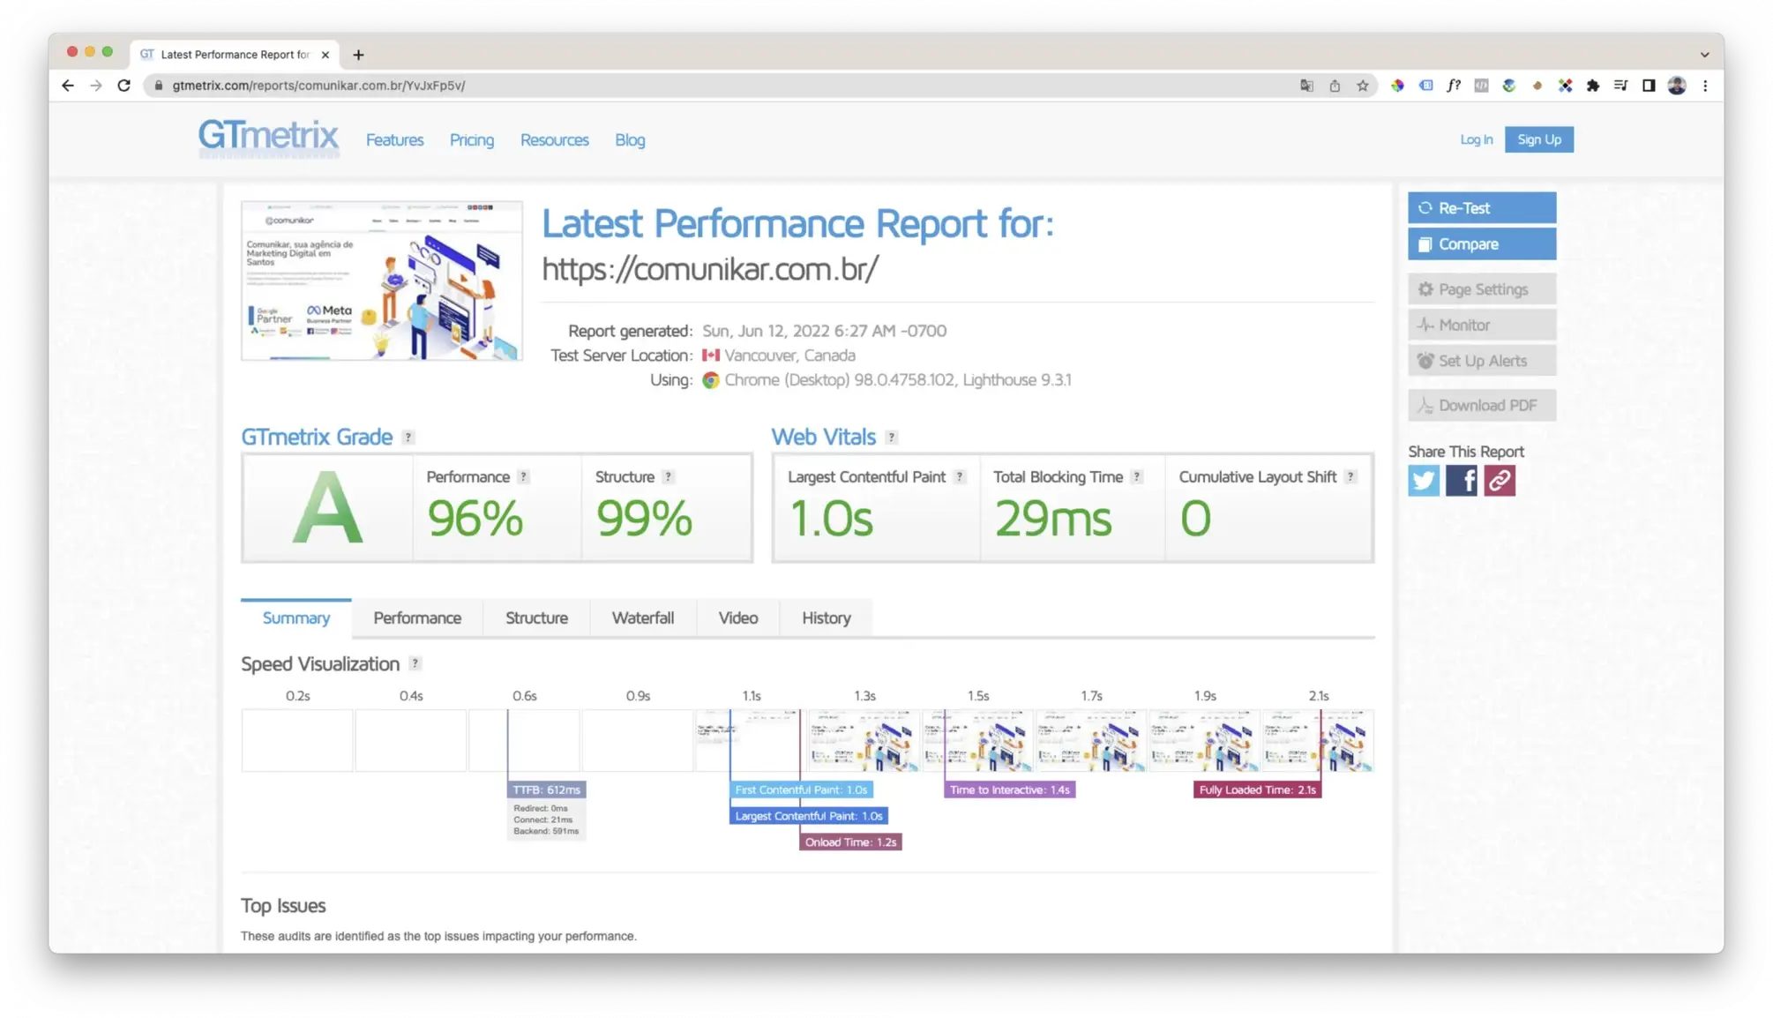
Task: Open the Extensions puzzle-piece icon
Action: pos(1592,86)
